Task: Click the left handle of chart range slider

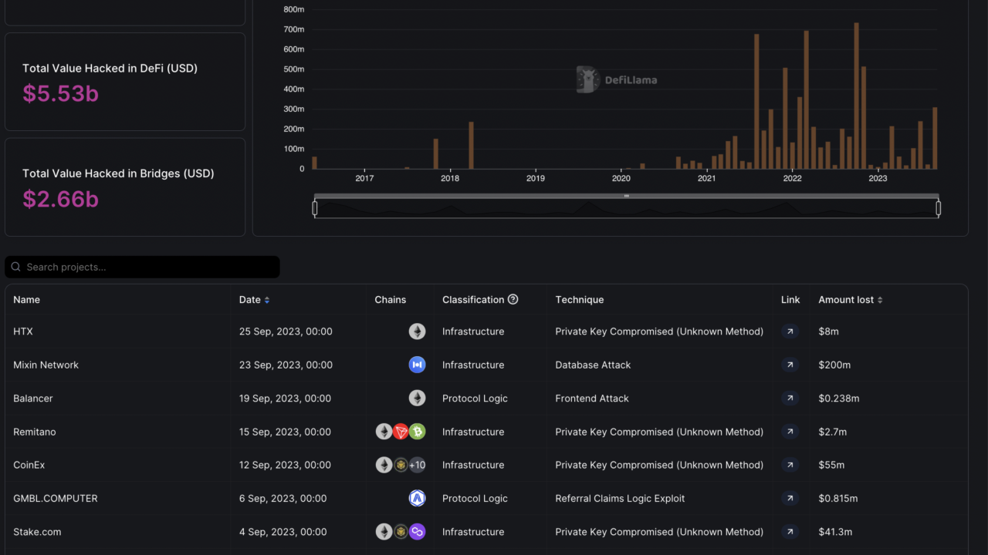Action: [315, 208]
